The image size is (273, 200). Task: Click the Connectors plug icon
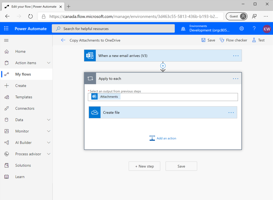[7, 109]
